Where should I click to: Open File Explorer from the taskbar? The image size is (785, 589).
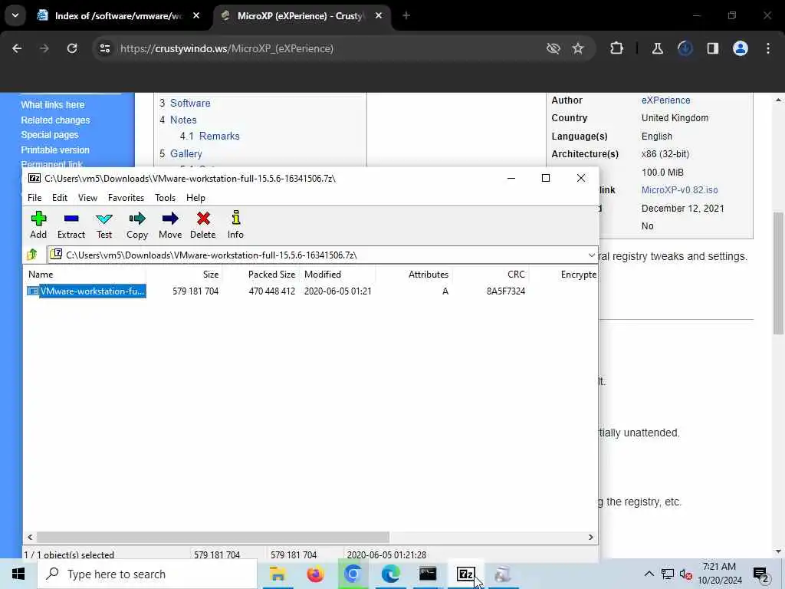click(x=278, y=574)
